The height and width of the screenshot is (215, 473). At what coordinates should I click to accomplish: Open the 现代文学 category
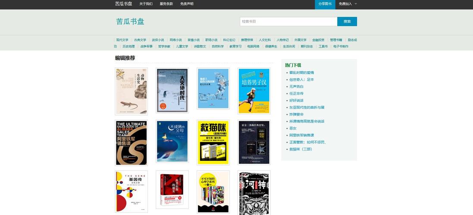coord(122,40)
